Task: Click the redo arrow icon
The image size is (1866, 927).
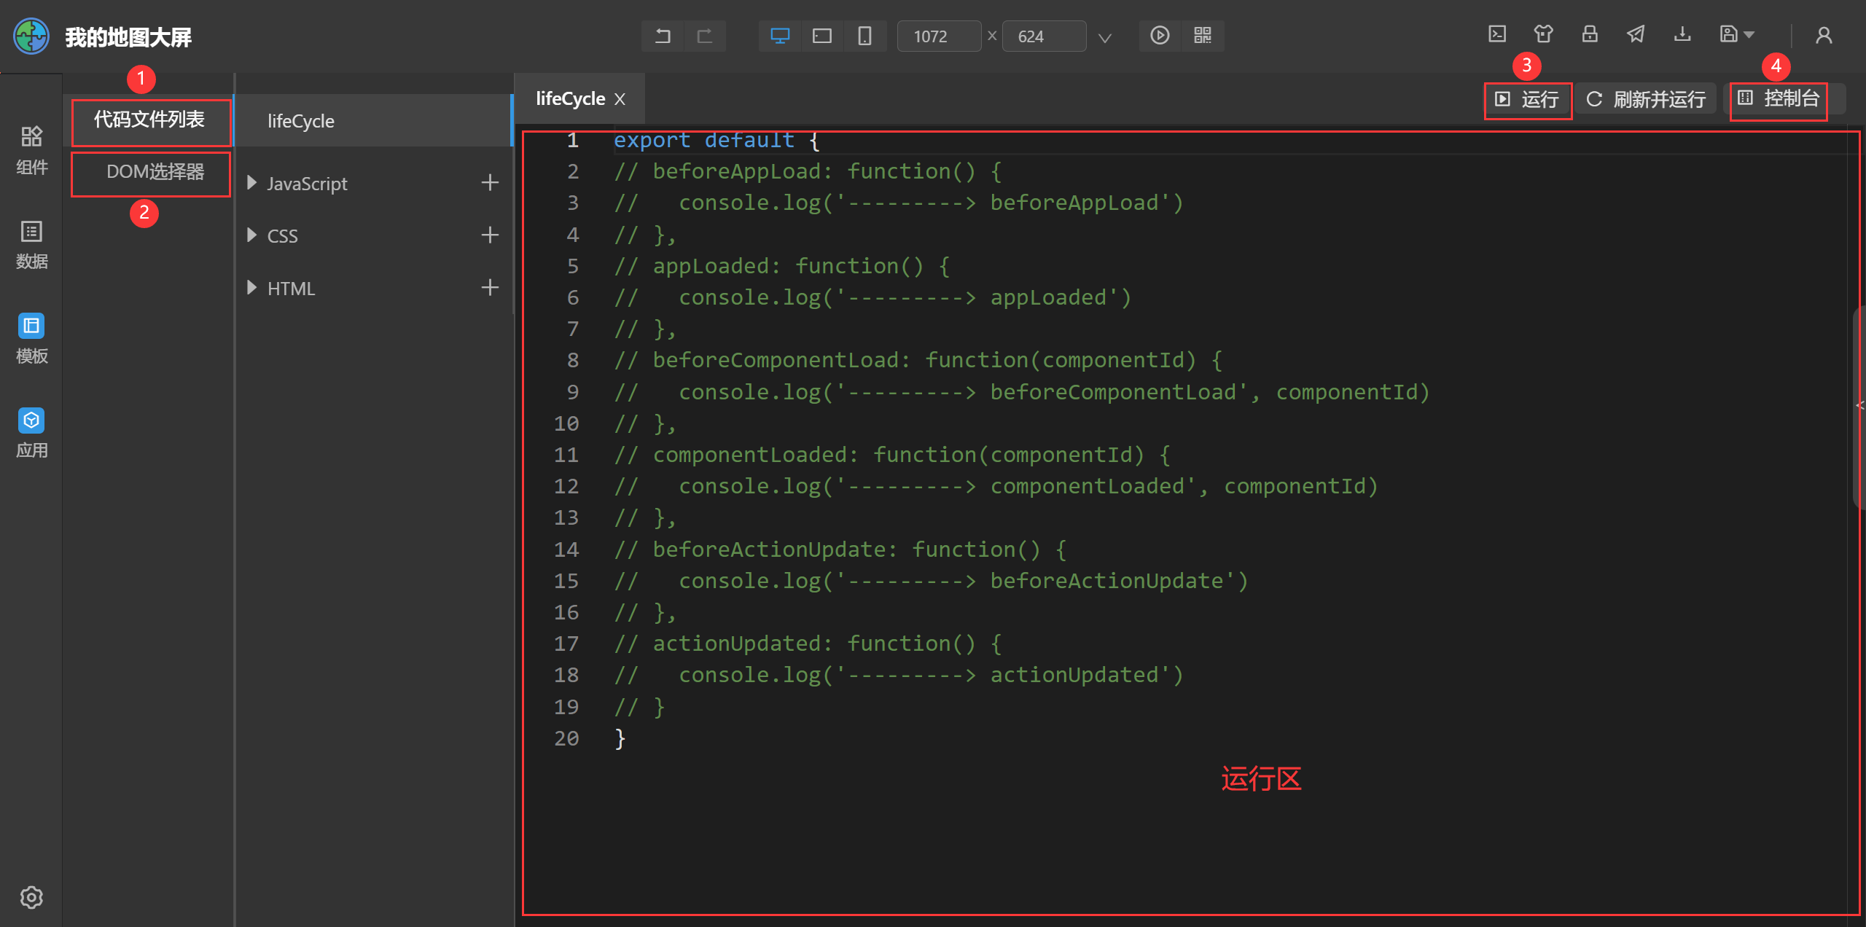Action: pyautogui.click(x=704, y=36)
